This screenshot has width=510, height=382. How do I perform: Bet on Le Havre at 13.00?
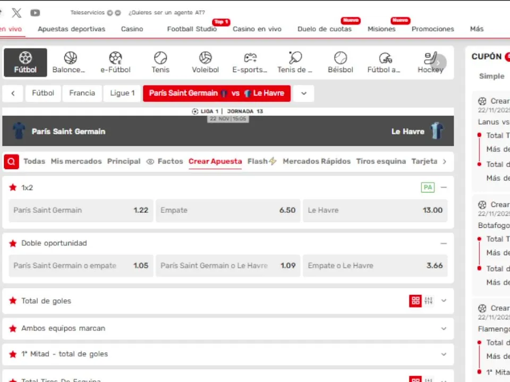(x=375, y=210)
